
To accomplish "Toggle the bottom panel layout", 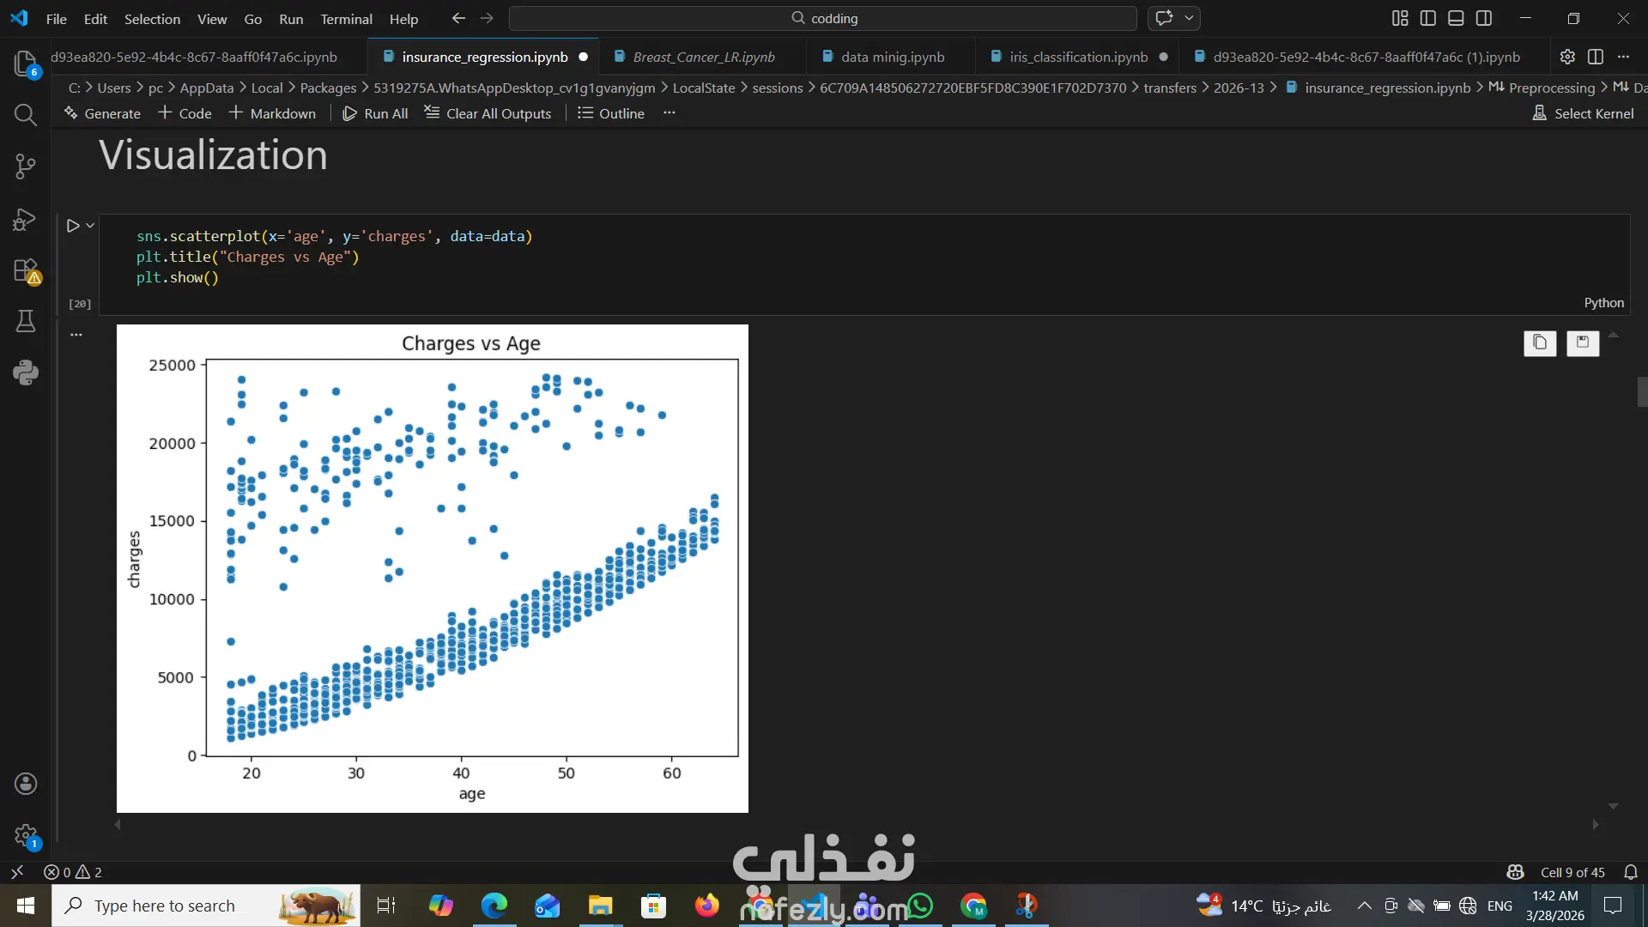I will (1456, 18).
